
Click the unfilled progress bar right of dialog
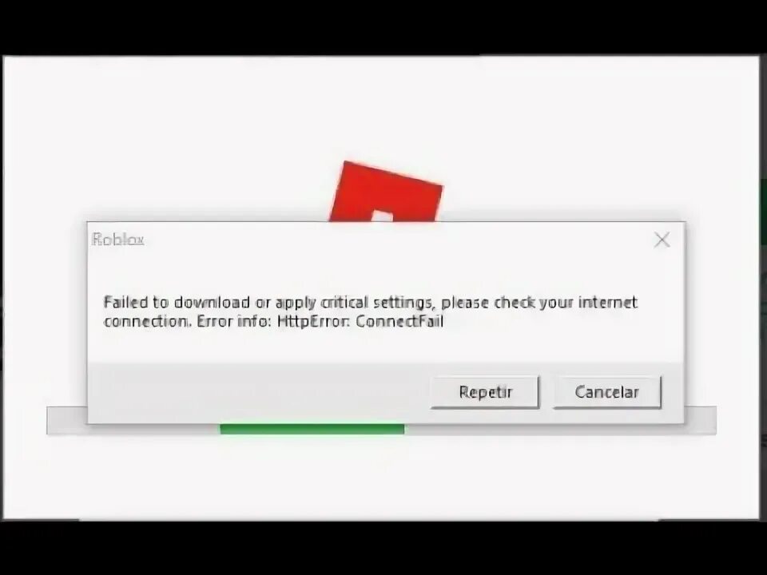tap(700, 420)
